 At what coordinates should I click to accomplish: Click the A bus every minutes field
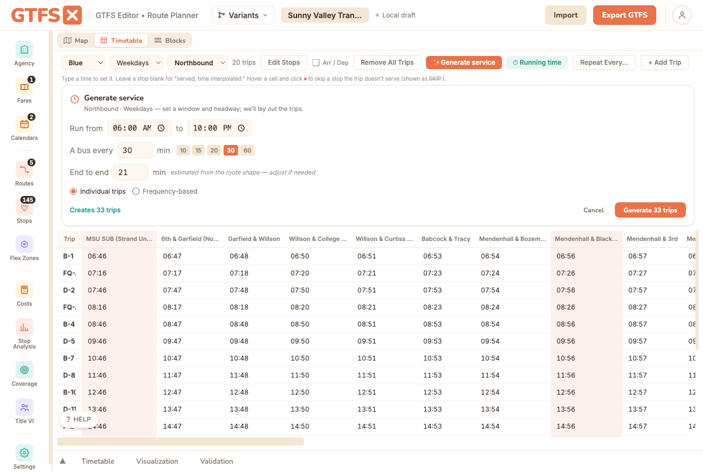tap(135, 150)
